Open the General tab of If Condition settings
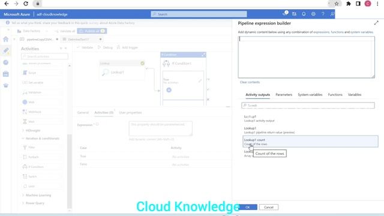This screenshot has height=216, width=384. 83,112
